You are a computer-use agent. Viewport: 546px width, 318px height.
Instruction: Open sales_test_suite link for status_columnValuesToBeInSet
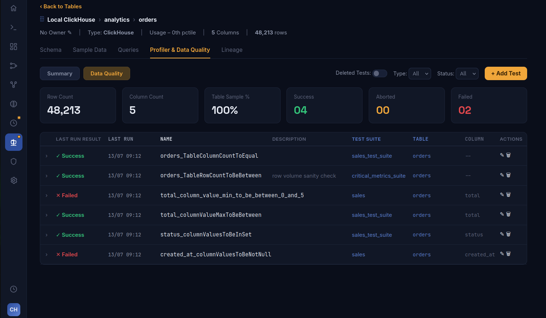[372, 235]
